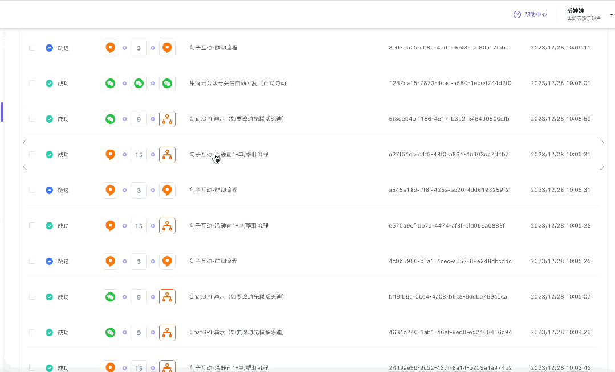The height and width of the screenshot is (372, 615).
Task: Click timestamp 2023/12/28 10:04:26
Action: click(x=560, y=332)
